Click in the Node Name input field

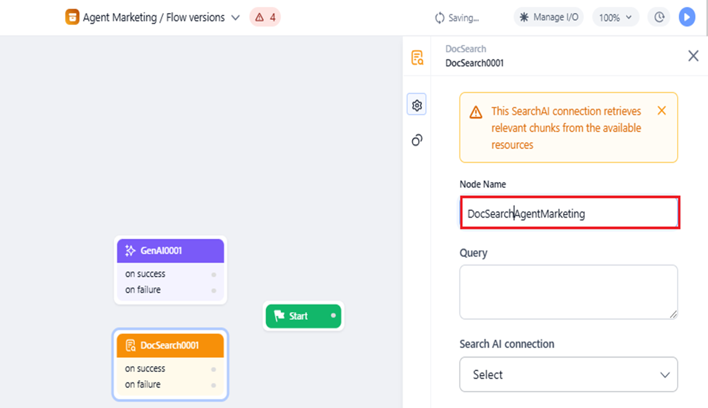click(x=570, y=213)
